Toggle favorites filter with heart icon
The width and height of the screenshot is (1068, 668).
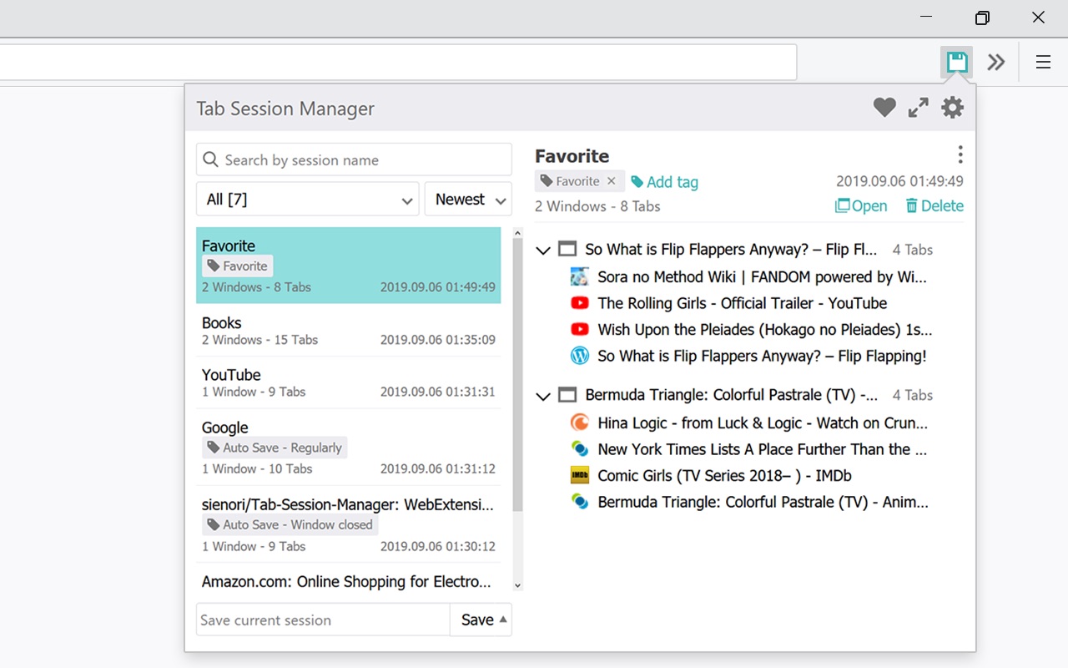(884, 107)
